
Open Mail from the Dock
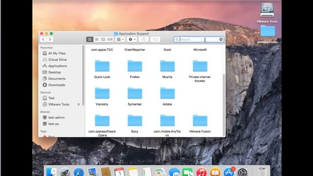point(92,172)
